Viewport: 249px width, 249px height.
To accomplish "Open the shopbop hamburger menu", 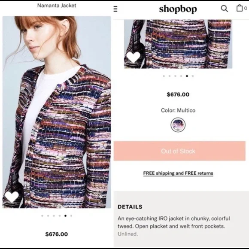I will pyautogui.click(x=115, y=9).
